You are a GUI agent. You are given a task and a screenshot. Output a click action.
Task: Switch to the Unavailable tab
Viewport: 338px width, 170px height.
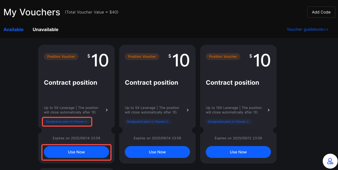(45, 29)
